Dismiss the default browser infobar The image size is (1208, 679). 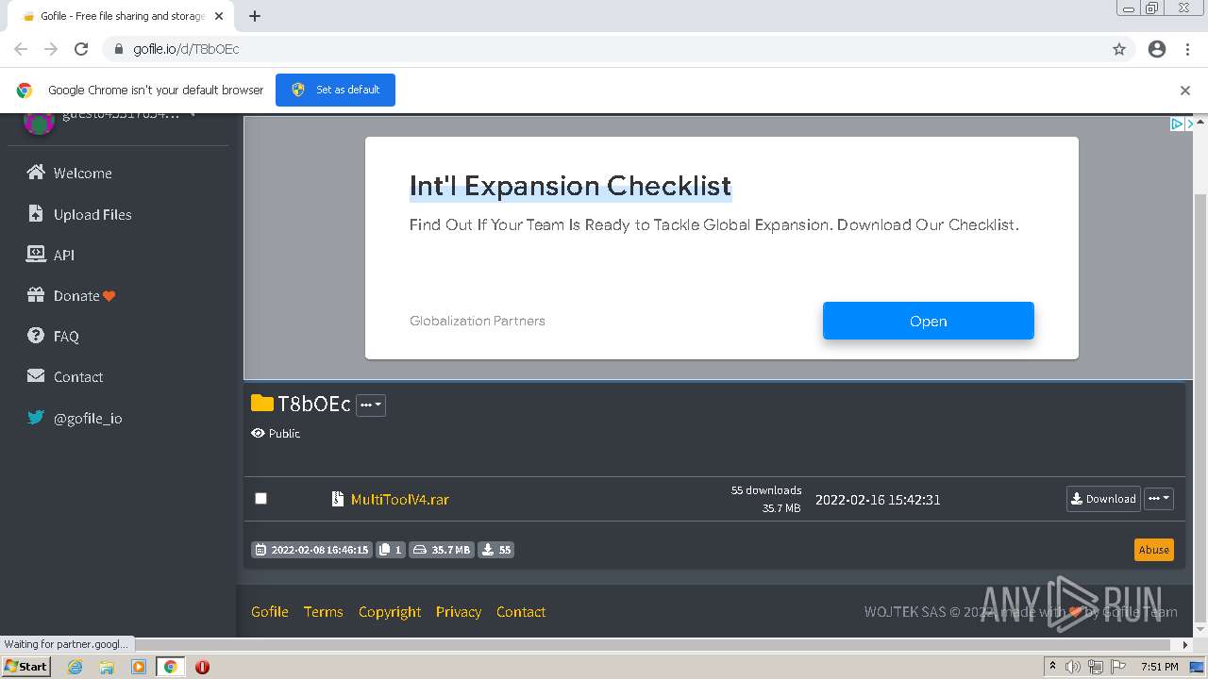[1185, 91]
